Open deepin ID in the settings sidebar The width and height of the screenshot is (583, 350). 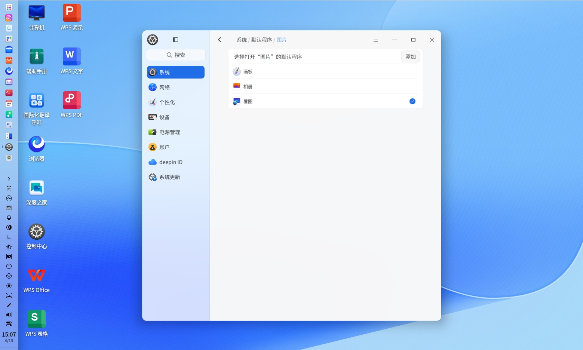click(x=176, y=162)
